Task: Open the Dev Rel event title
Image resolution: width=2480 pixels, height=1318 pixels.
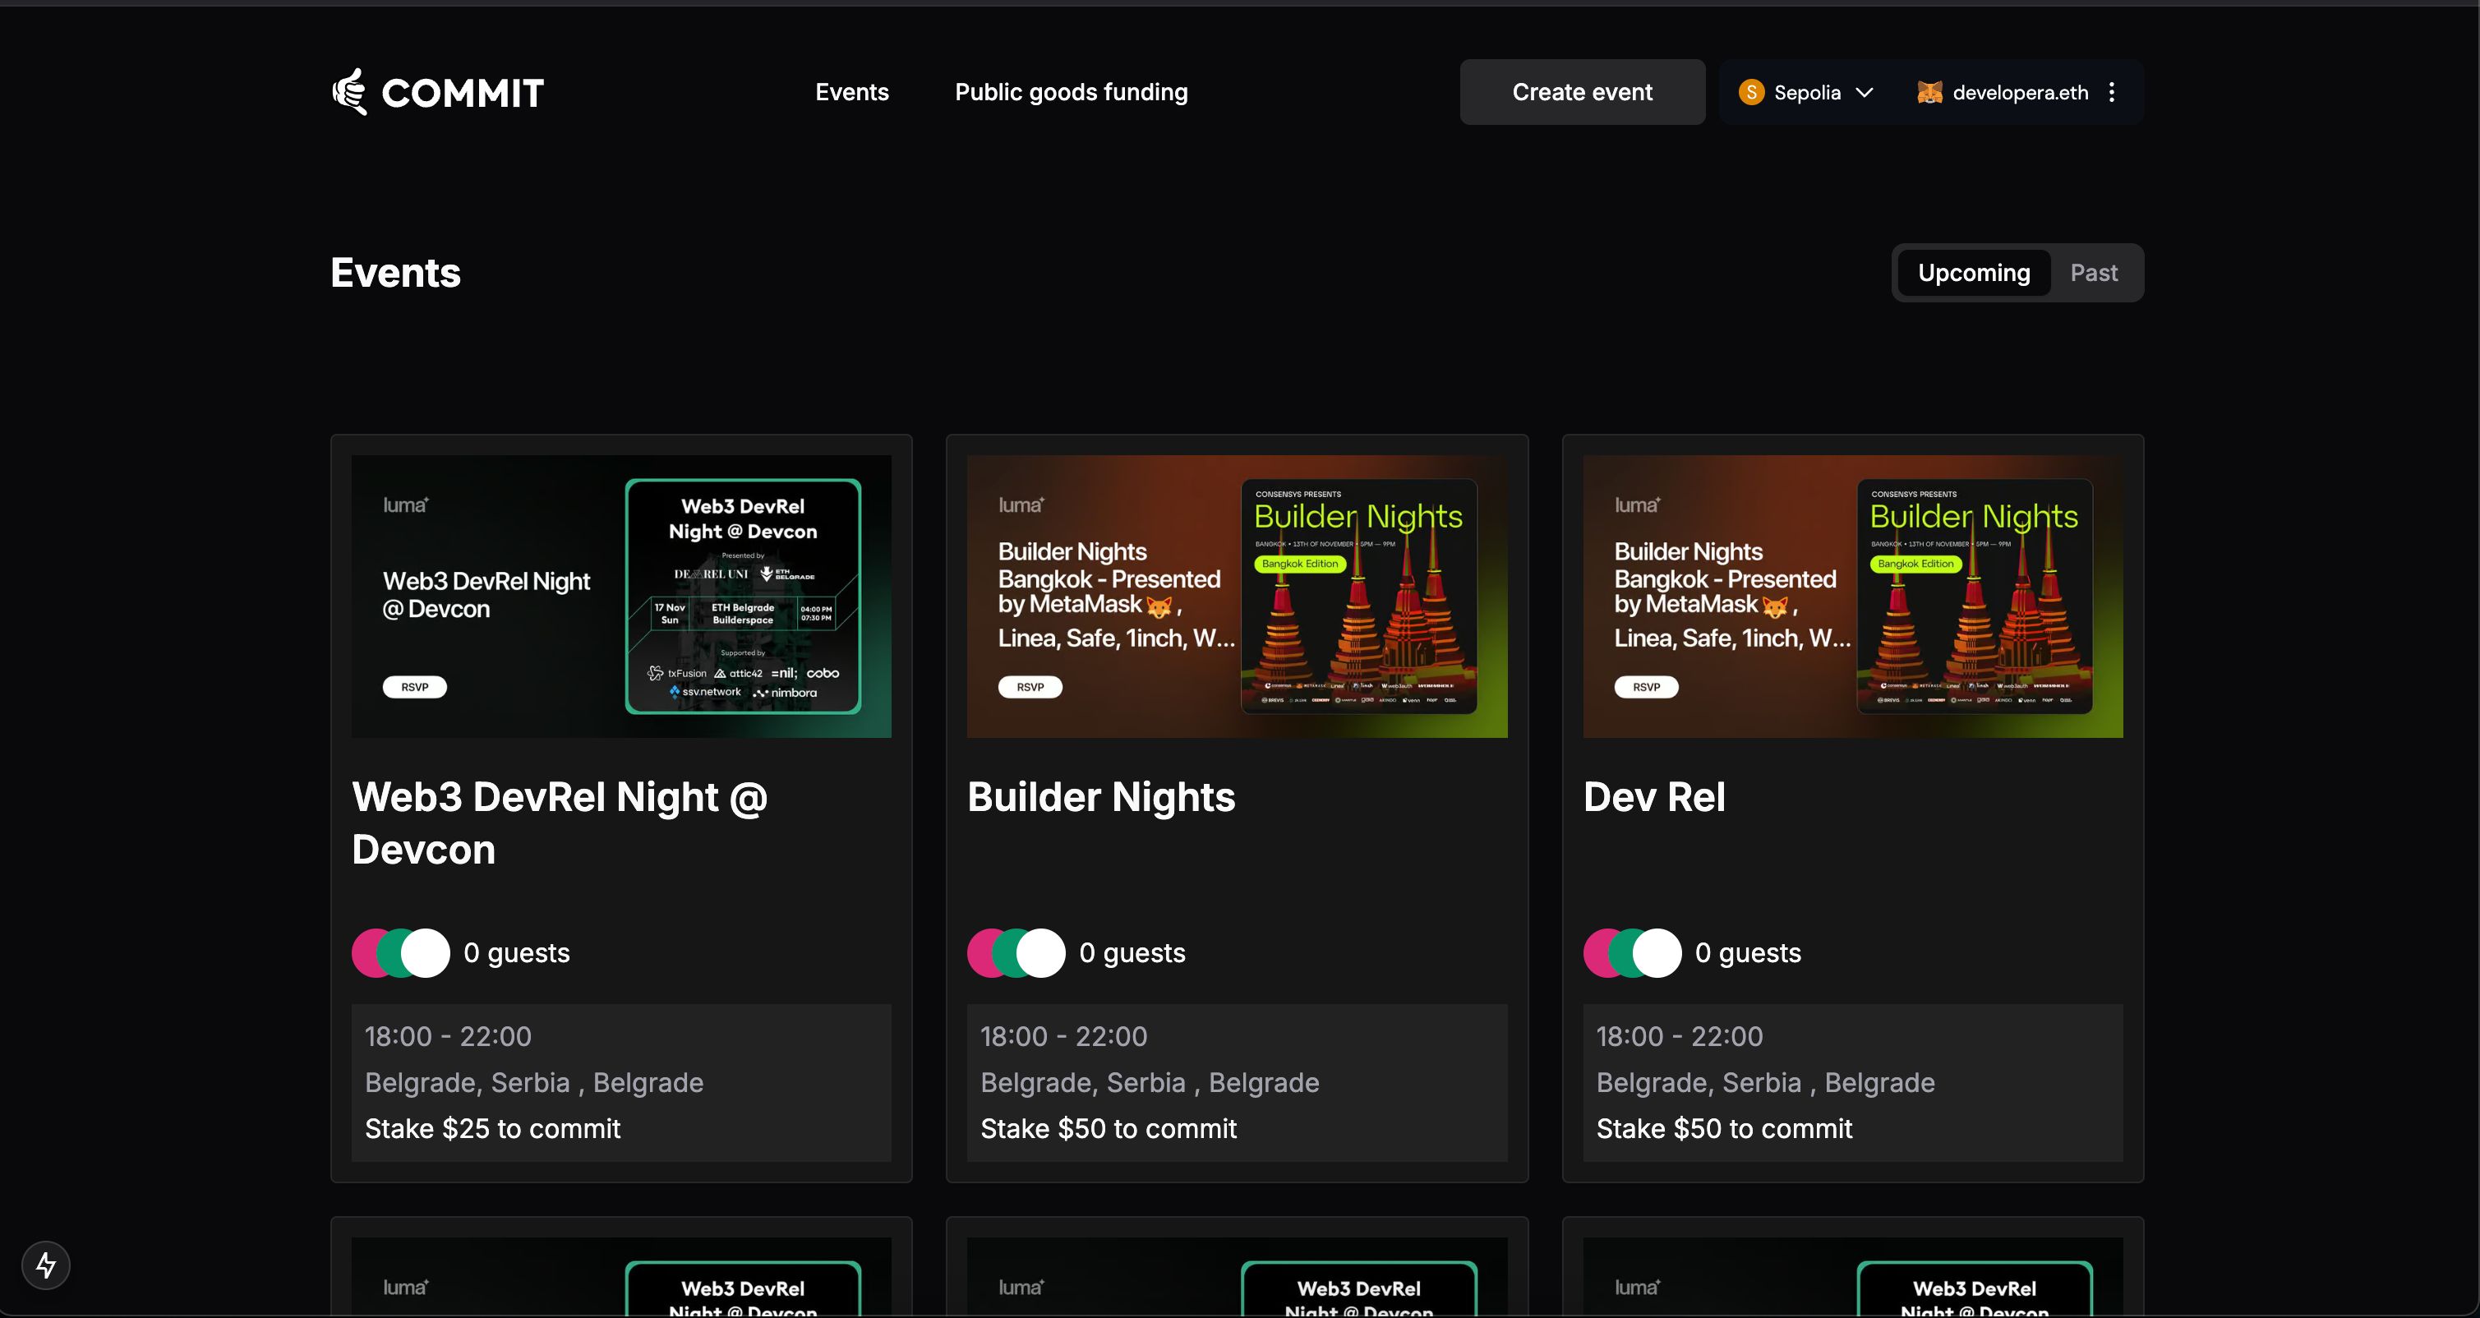Action: (1654, 797)
